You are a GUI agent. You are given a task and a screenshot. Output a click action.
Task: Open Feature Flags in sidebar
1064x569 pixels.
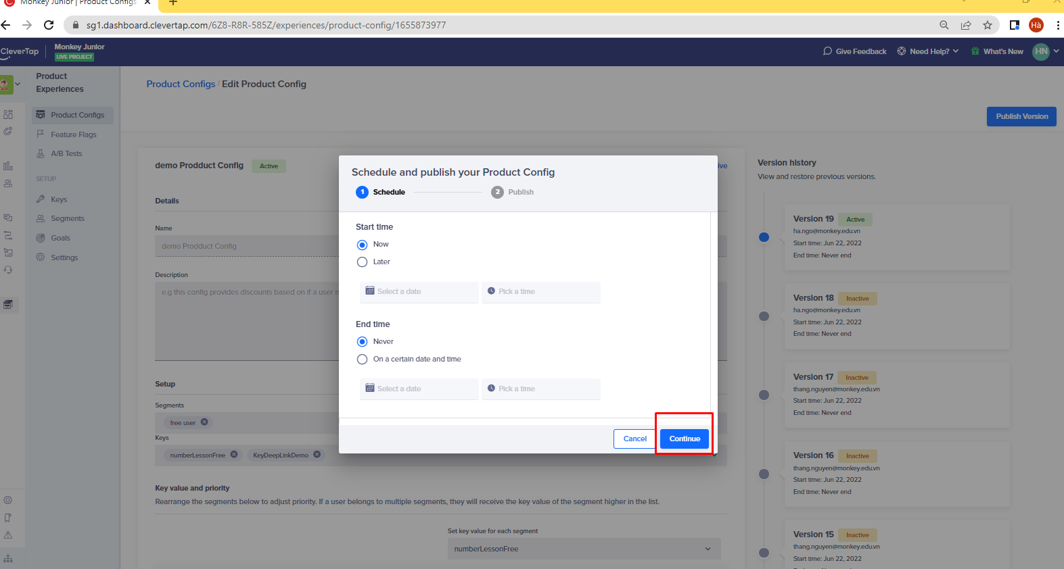point(72,134)
